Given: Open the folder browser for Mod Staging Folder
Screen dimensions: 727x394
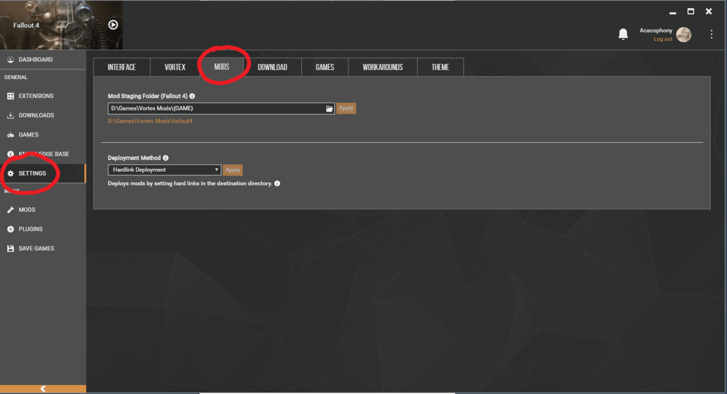Looking at the screenshot, I should pos(329,108).
